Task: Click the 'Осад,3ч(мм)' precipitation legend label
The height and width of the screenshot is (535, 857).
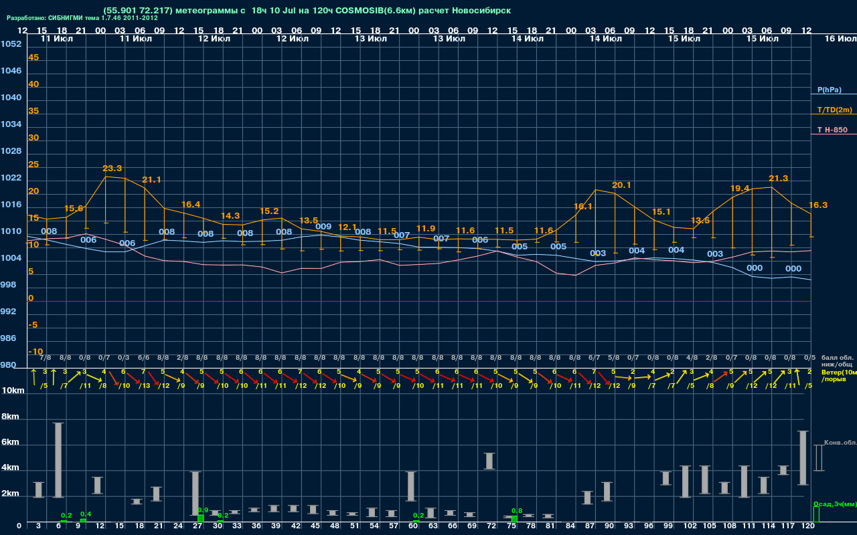Action: click(x=834, y=504)
